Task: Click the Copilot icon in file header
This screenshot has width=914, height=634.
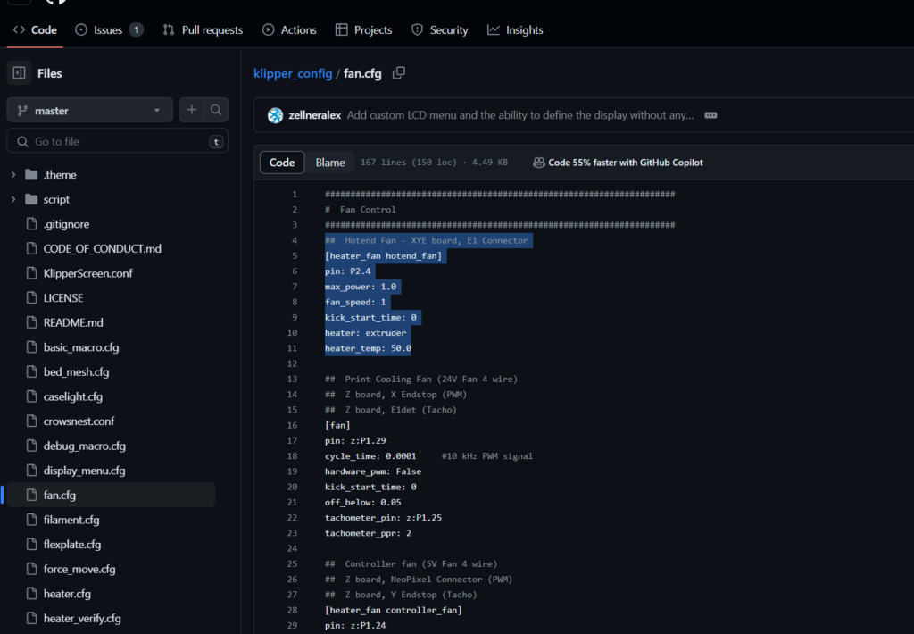Action: pyautogui.click(x=539, y=163)
